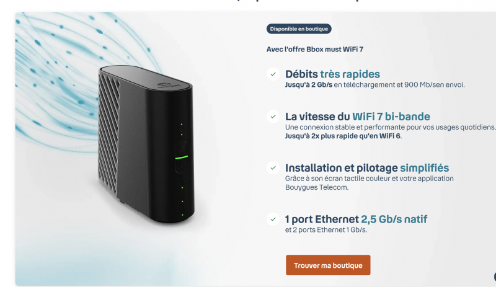Select the Installation et pilotage simplifiés heading
Image resolution: width=496 pixels, height=287 pixels.
click(367, 168)
